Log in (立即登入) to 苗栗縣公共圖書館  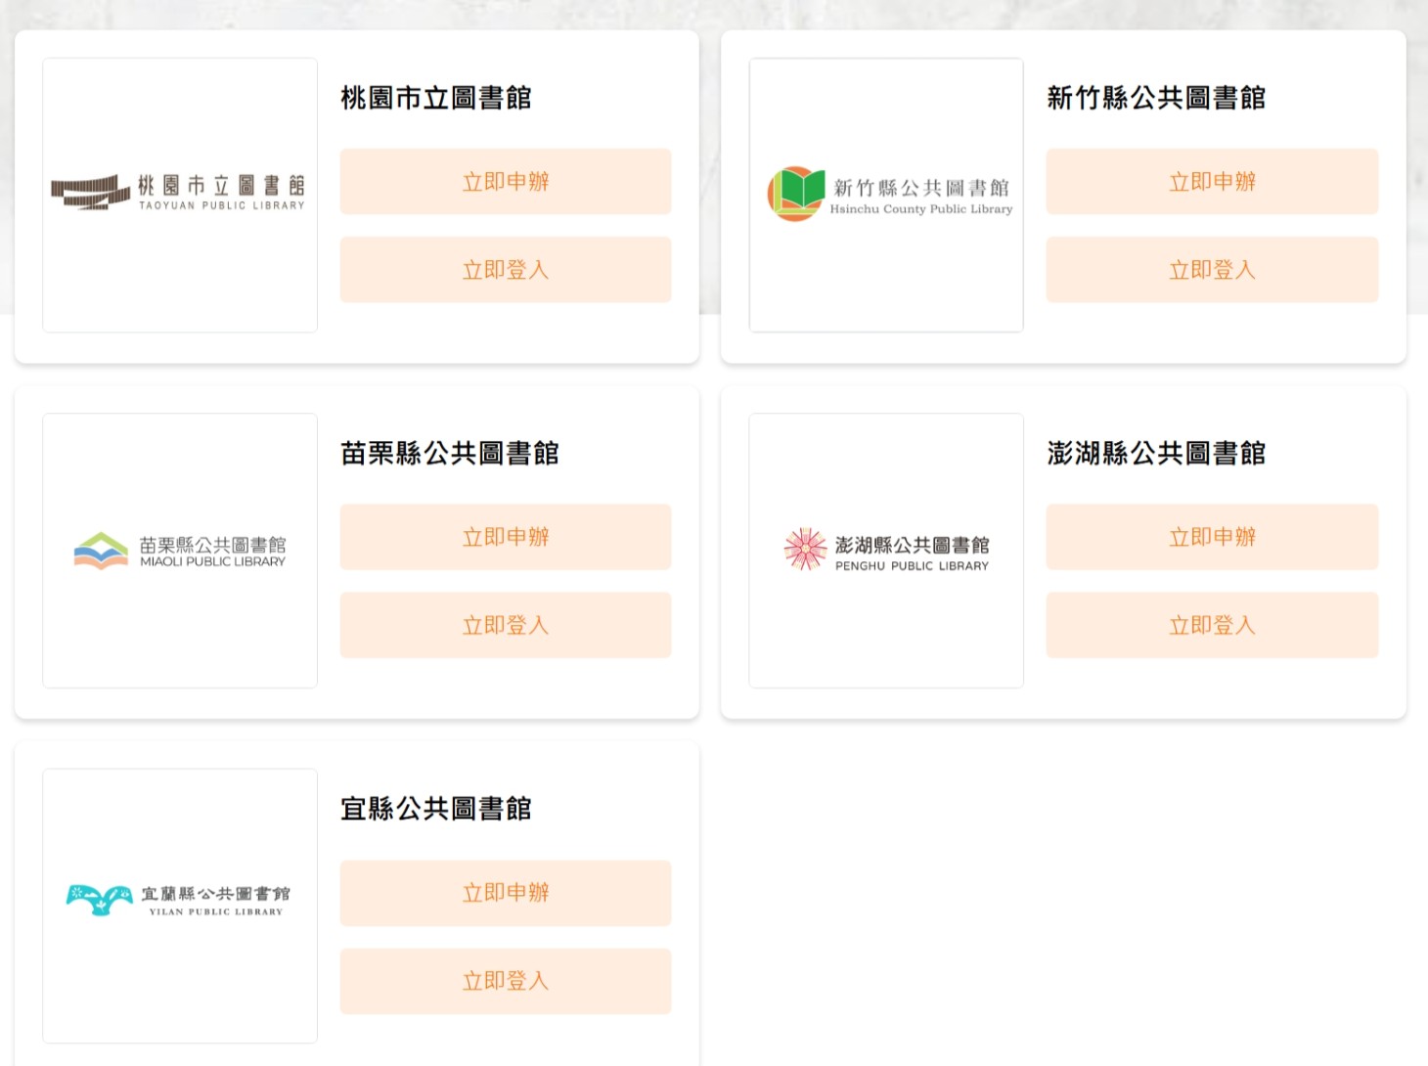506,625
